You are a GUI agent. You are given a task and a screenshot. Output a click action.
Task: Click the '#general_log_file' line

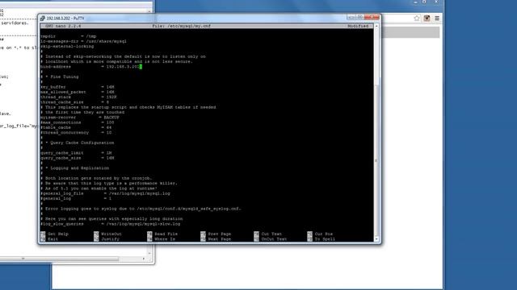point(105,193)
